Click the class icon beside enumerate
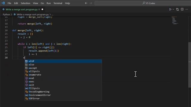The height and width of the screenshot is (107, 191). coord(27,75)
